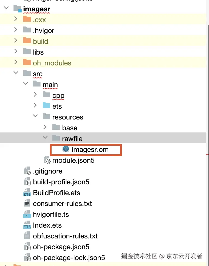Screen dimensions: 209x266
Task: Expand the cpp folder chevron
Action: click(x=35, y=95)
